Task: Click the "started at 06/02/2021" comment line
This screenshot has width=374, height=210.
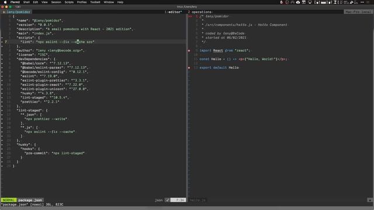Action: point(224,37)
